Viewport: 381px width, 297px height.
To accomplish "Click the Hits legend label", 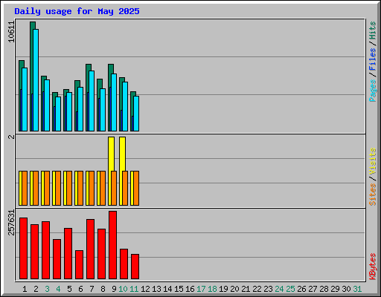I will click(372, 30).
